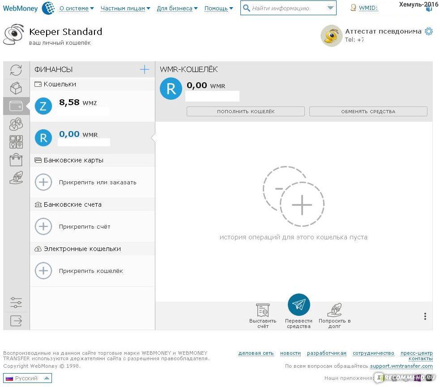This screenshot has width=440, height=387.
Task: Expand the О системе menu
Action: pyautogui.click(x=77, y=9)
